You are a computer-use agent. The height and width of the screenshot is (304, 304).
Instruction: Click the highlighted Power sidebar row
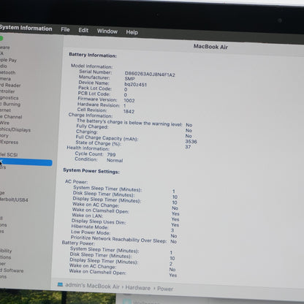[26, 162]
